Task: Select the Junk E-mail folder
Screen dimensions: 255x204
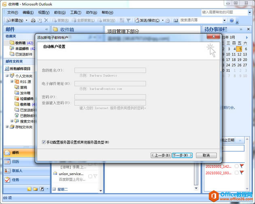Action: tap(24, 99)
